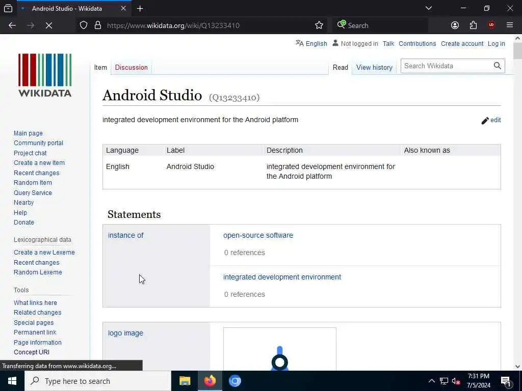The height and width of the screenshot is (391, 522).
Task: Click Permanent link in Tools
Action: coord(35,332)
